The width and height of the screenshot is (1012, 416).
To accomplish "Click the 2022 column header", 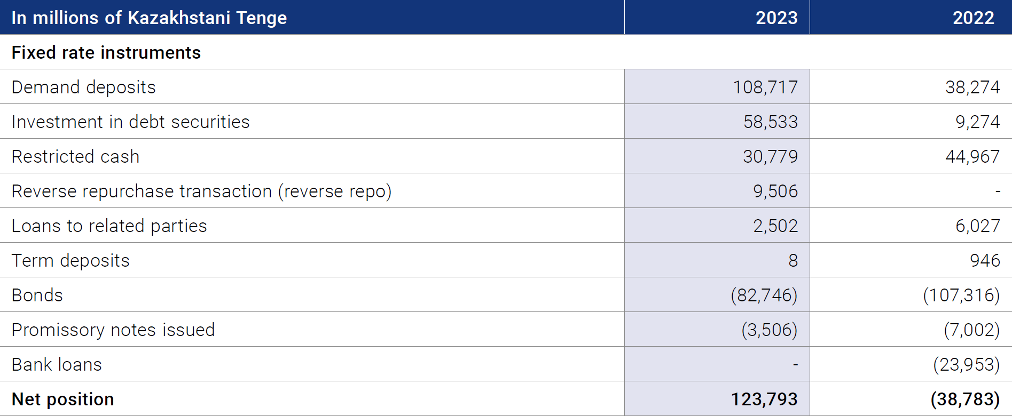I will [973, 18].
